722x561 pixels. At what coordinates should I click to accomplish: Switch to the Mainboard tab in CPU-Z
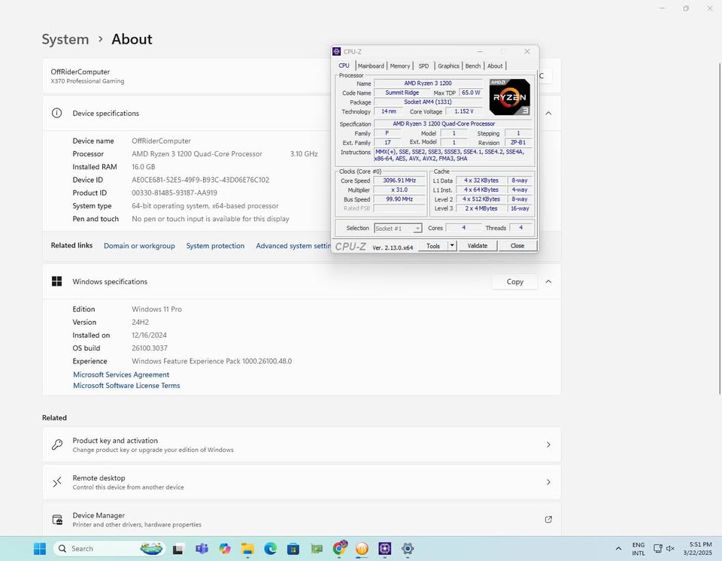tap(371, 66)
